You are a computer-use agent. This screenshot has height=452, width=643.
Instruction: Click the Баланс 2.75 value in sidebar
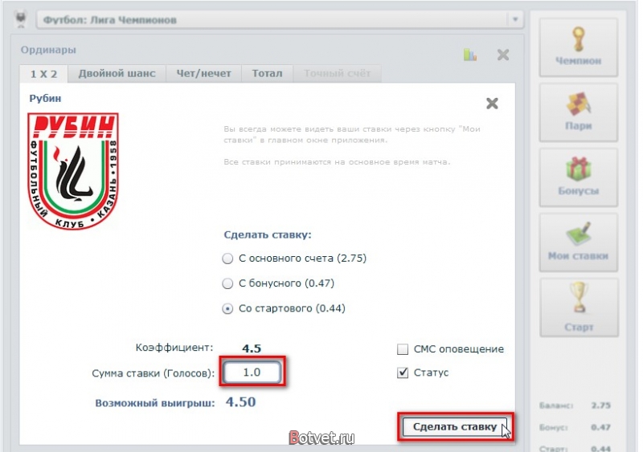600,405
